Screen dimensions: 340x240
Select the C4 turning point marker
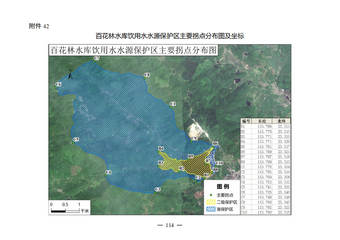[106, 175]
